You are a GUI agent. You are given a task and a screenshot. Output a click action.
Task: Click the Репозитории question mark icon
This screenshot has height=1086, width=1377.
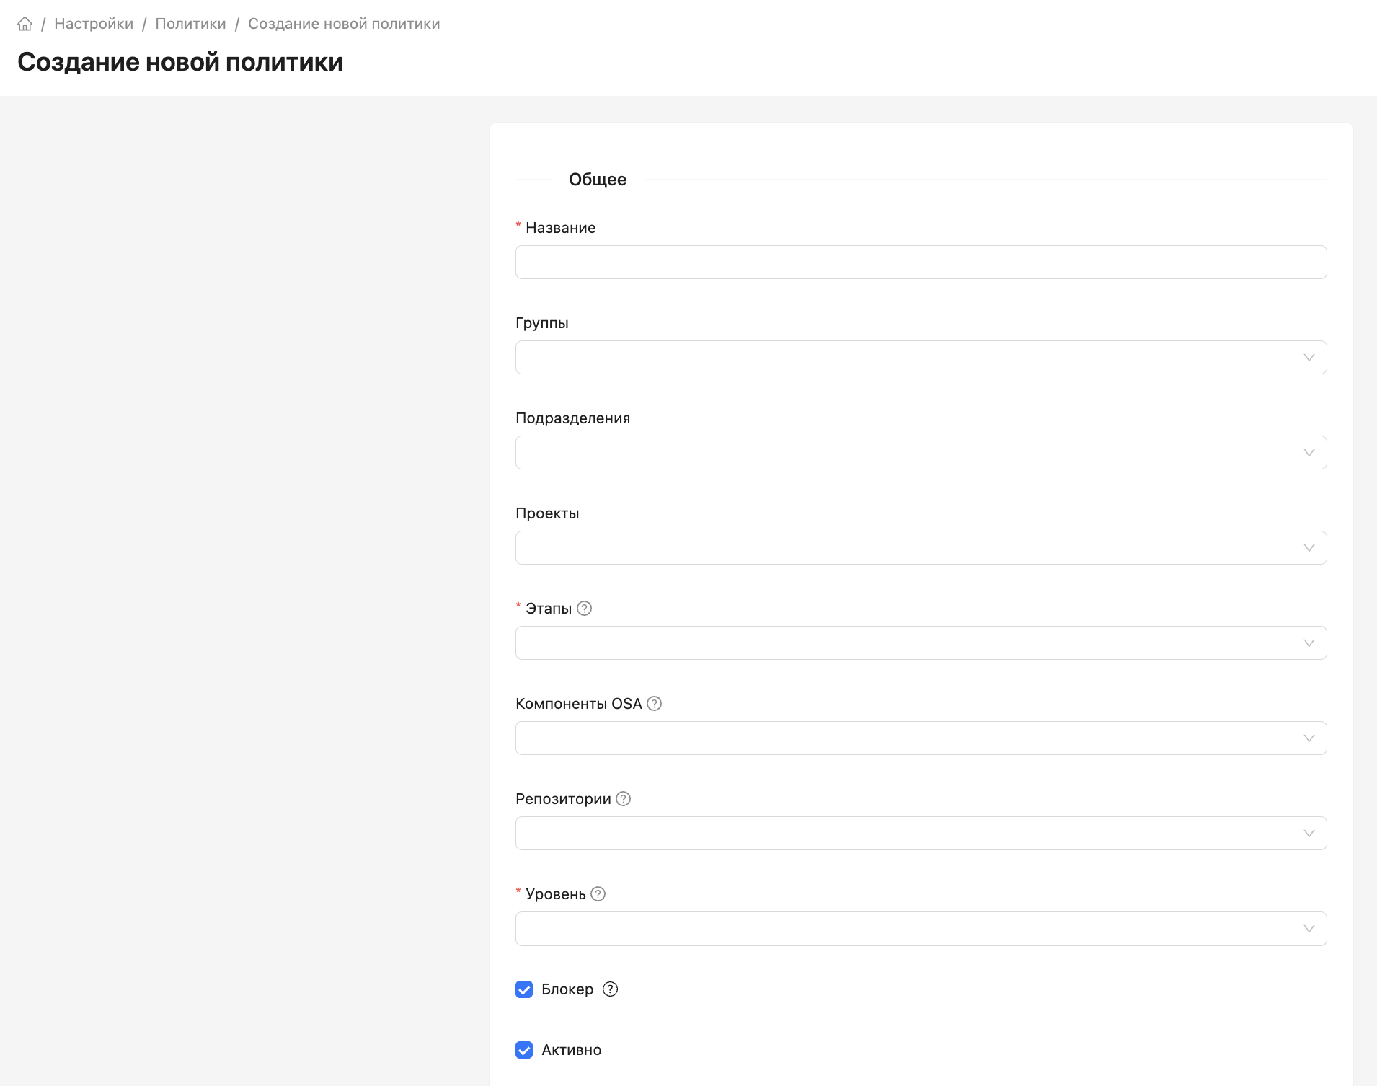(624, 798)
